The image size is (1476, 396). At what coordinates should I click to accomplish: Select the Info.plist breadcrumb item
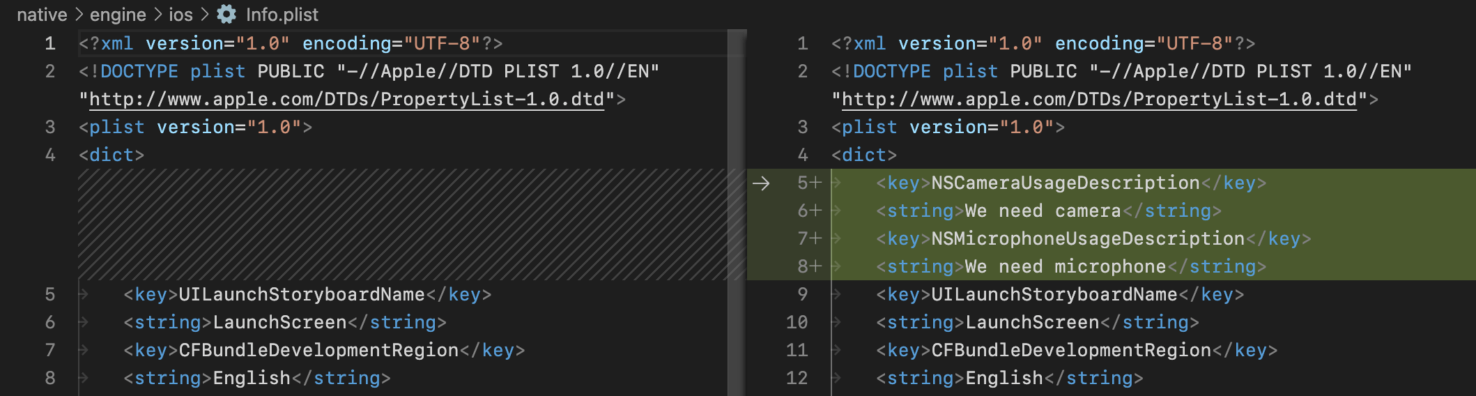point(282,15)
